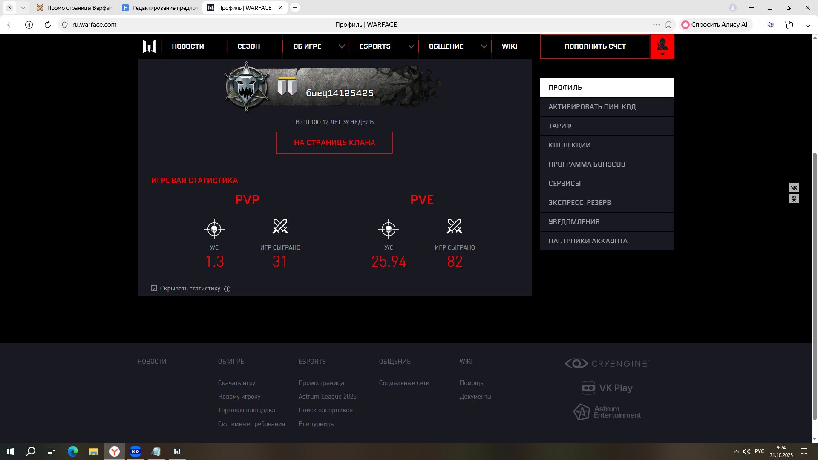Open browser tab list dropdown arrow
The height and width of the screenshot is (460, 818).
(23, 8)
